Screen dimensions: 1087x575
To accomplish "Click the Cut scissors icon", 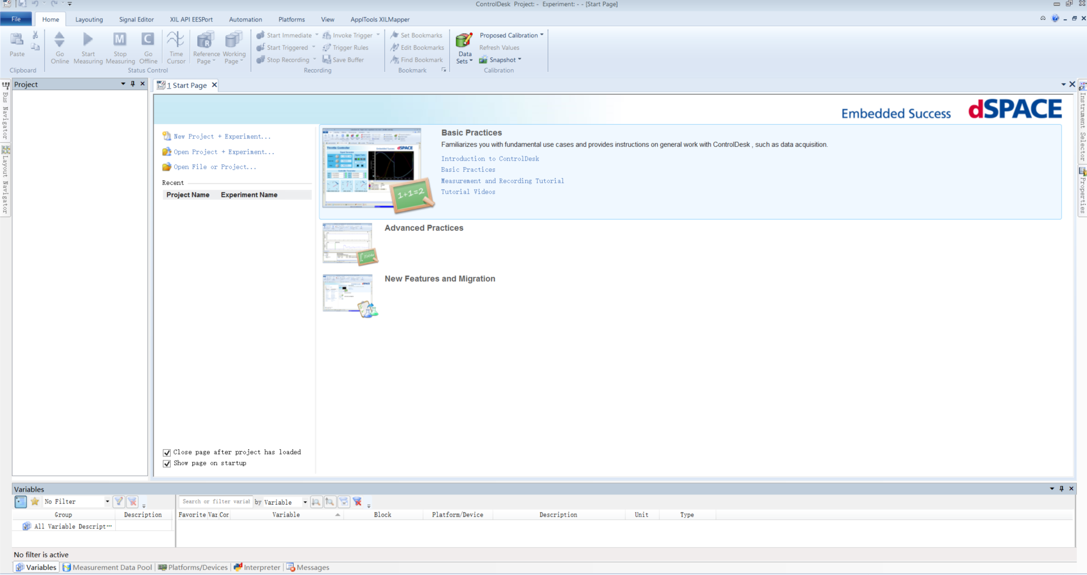I will [35, 35].
